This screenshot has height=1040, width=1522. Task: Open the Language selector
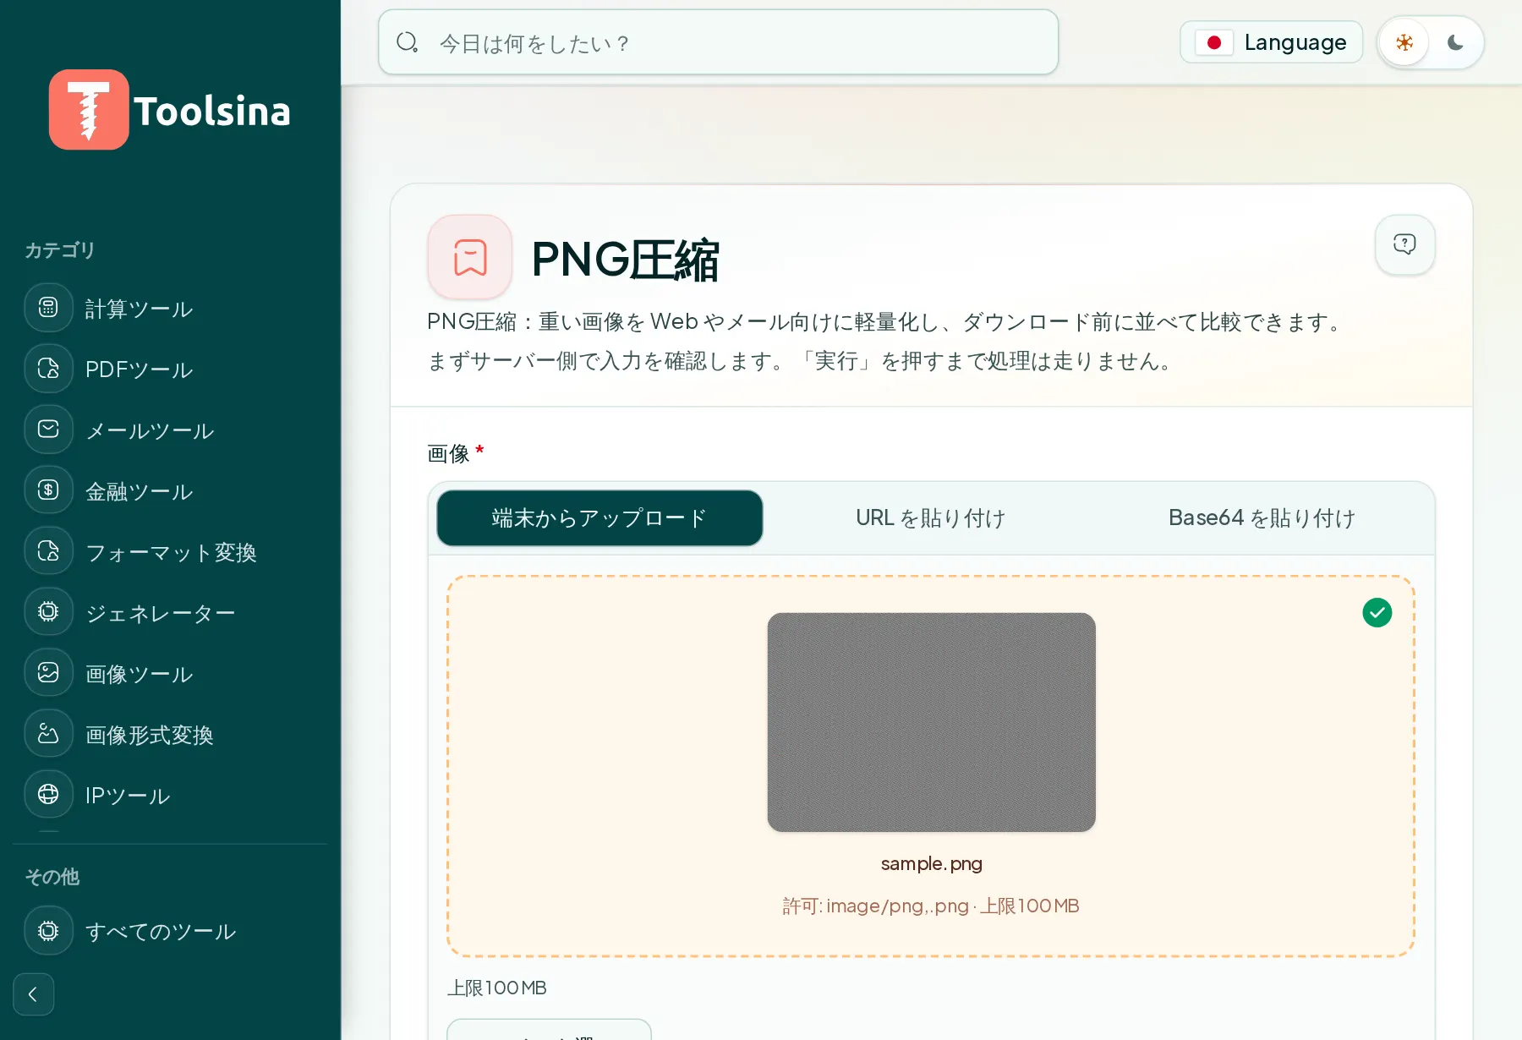click(1271, 42)
